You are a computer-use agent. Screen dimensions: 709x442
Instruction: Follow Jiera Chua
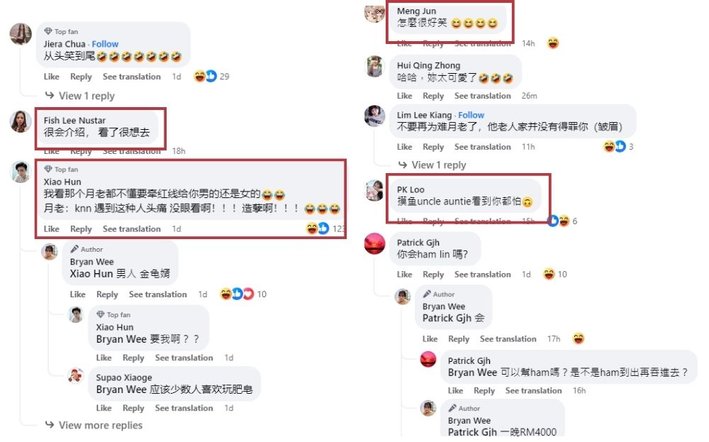(x=105, y=44)
